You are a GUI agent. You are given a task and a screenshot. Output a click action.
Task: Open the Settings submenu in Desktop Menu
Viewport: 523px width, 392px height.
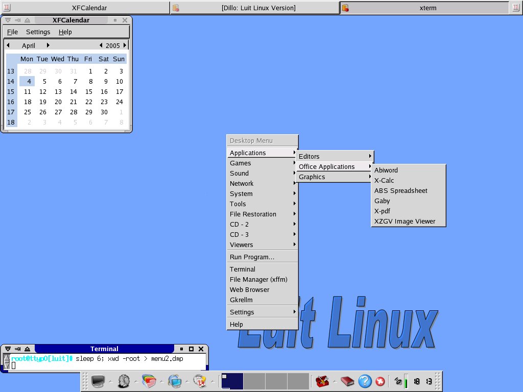pos(262,312)
